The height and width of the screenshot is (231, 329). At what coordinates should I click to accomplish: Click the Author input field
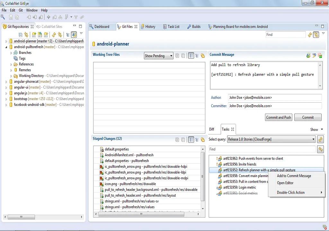click(274, 98)
